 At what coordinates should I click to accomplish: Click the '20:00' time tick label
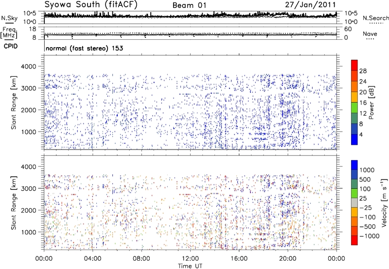287,259
